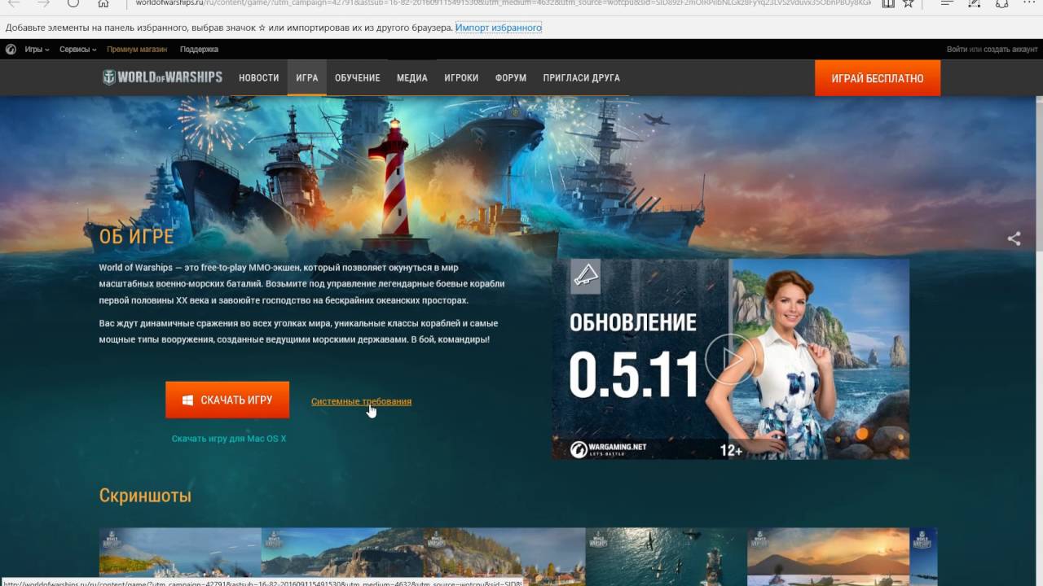1043x586 pixels.
Task: Open the sunset screenshot thumbnail
Action: [x=828, y=556]
